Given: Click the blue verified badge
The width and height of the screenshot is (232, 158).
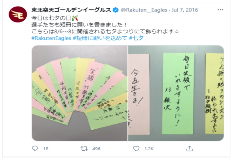Looking at the screenshot, I should click(116, 10).
